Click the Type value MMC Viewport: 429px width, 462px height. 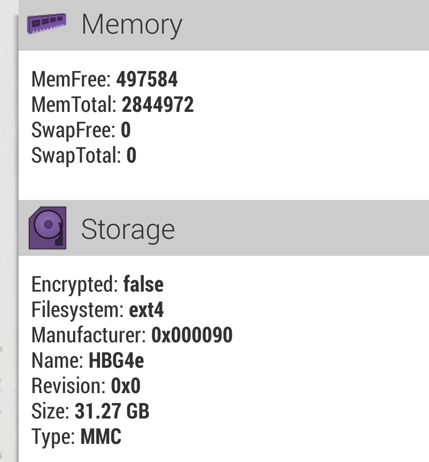click(x=101, y=437)
